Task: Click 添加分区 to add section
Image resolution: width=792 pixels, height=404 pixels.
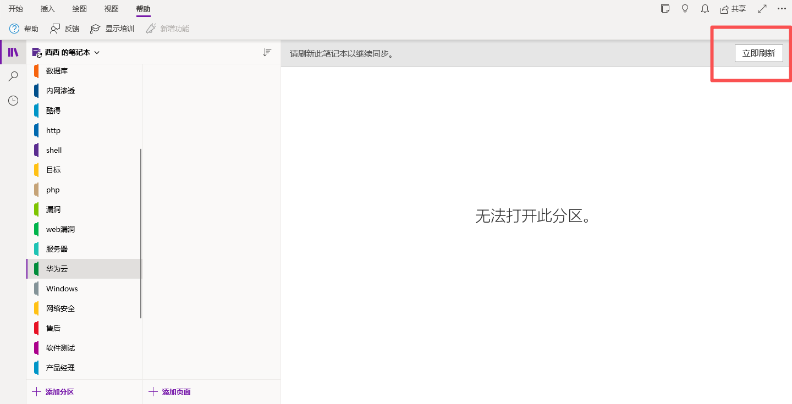Action: 53,392
